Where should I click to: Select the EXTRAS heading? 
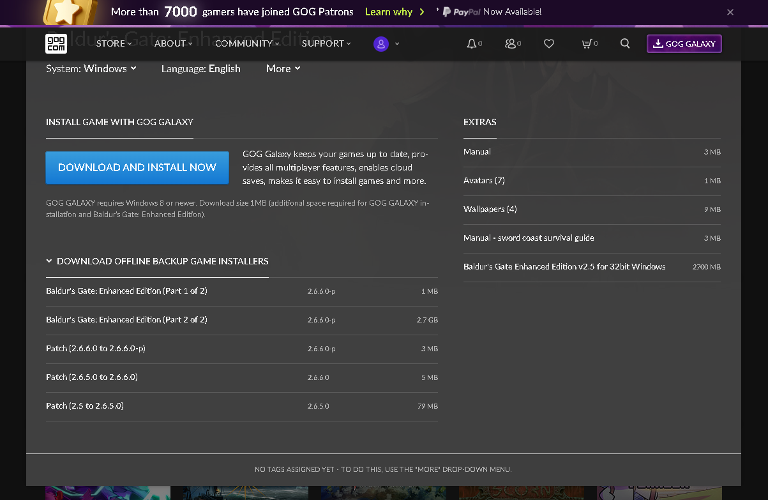click(x=480, y=121)
